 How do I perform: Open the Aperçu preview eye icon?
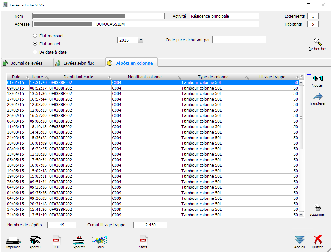35,241
